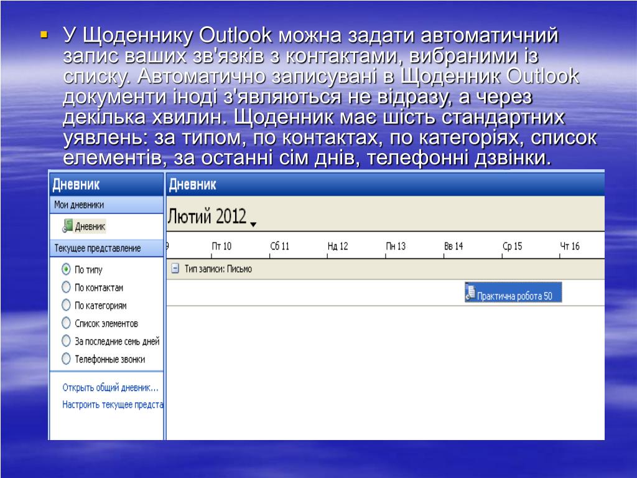637x478 pixels.
Task: Select the Чт 16 day on timeline
Action: click(570, 246)
